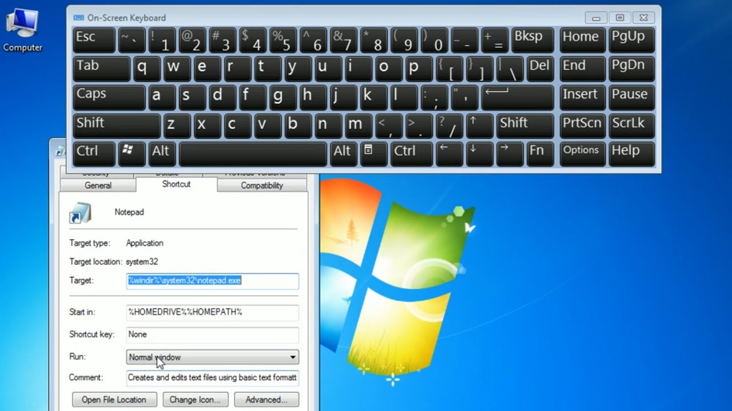Toggle the right Alt key
732x411 pixels.
(x=344, y=154)
